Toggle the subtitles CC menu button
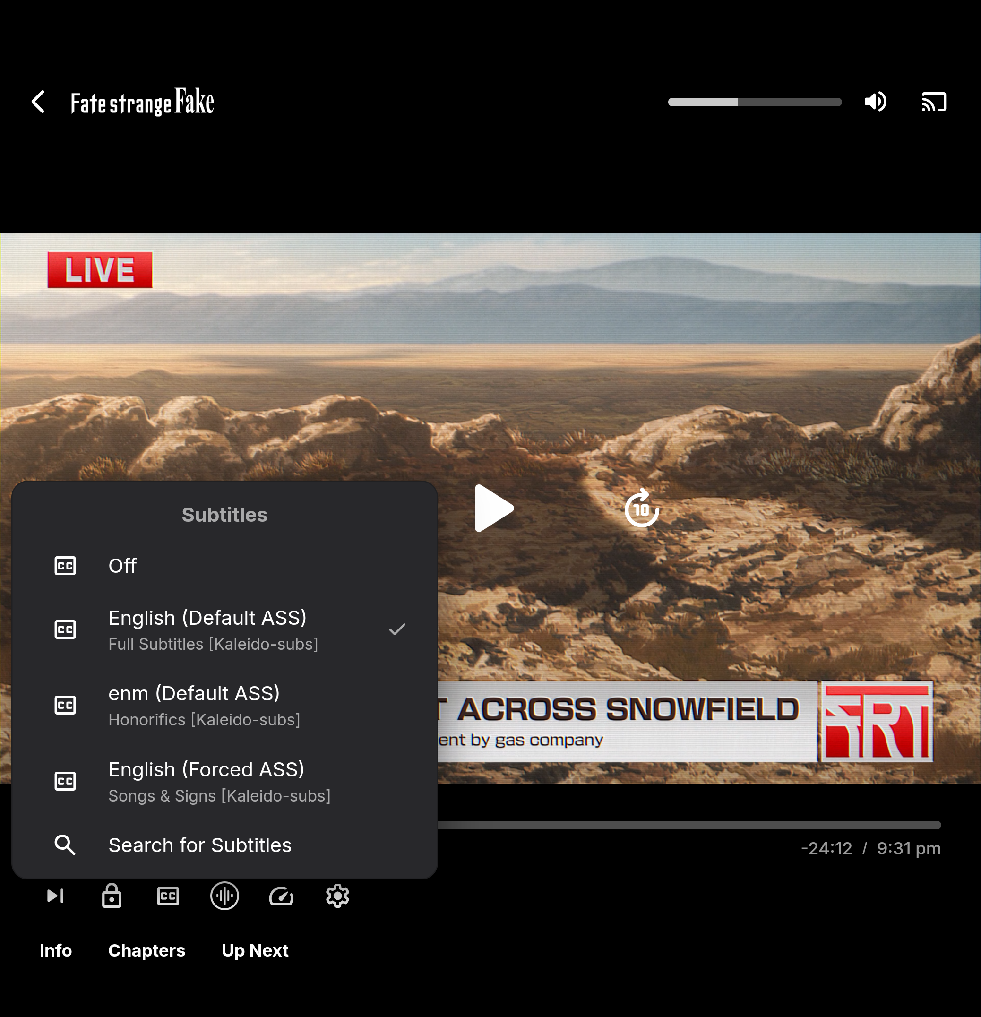Image resolution: width=981 pixels, height=1017 pixels. pyautogui.click(x=168, y=896)
